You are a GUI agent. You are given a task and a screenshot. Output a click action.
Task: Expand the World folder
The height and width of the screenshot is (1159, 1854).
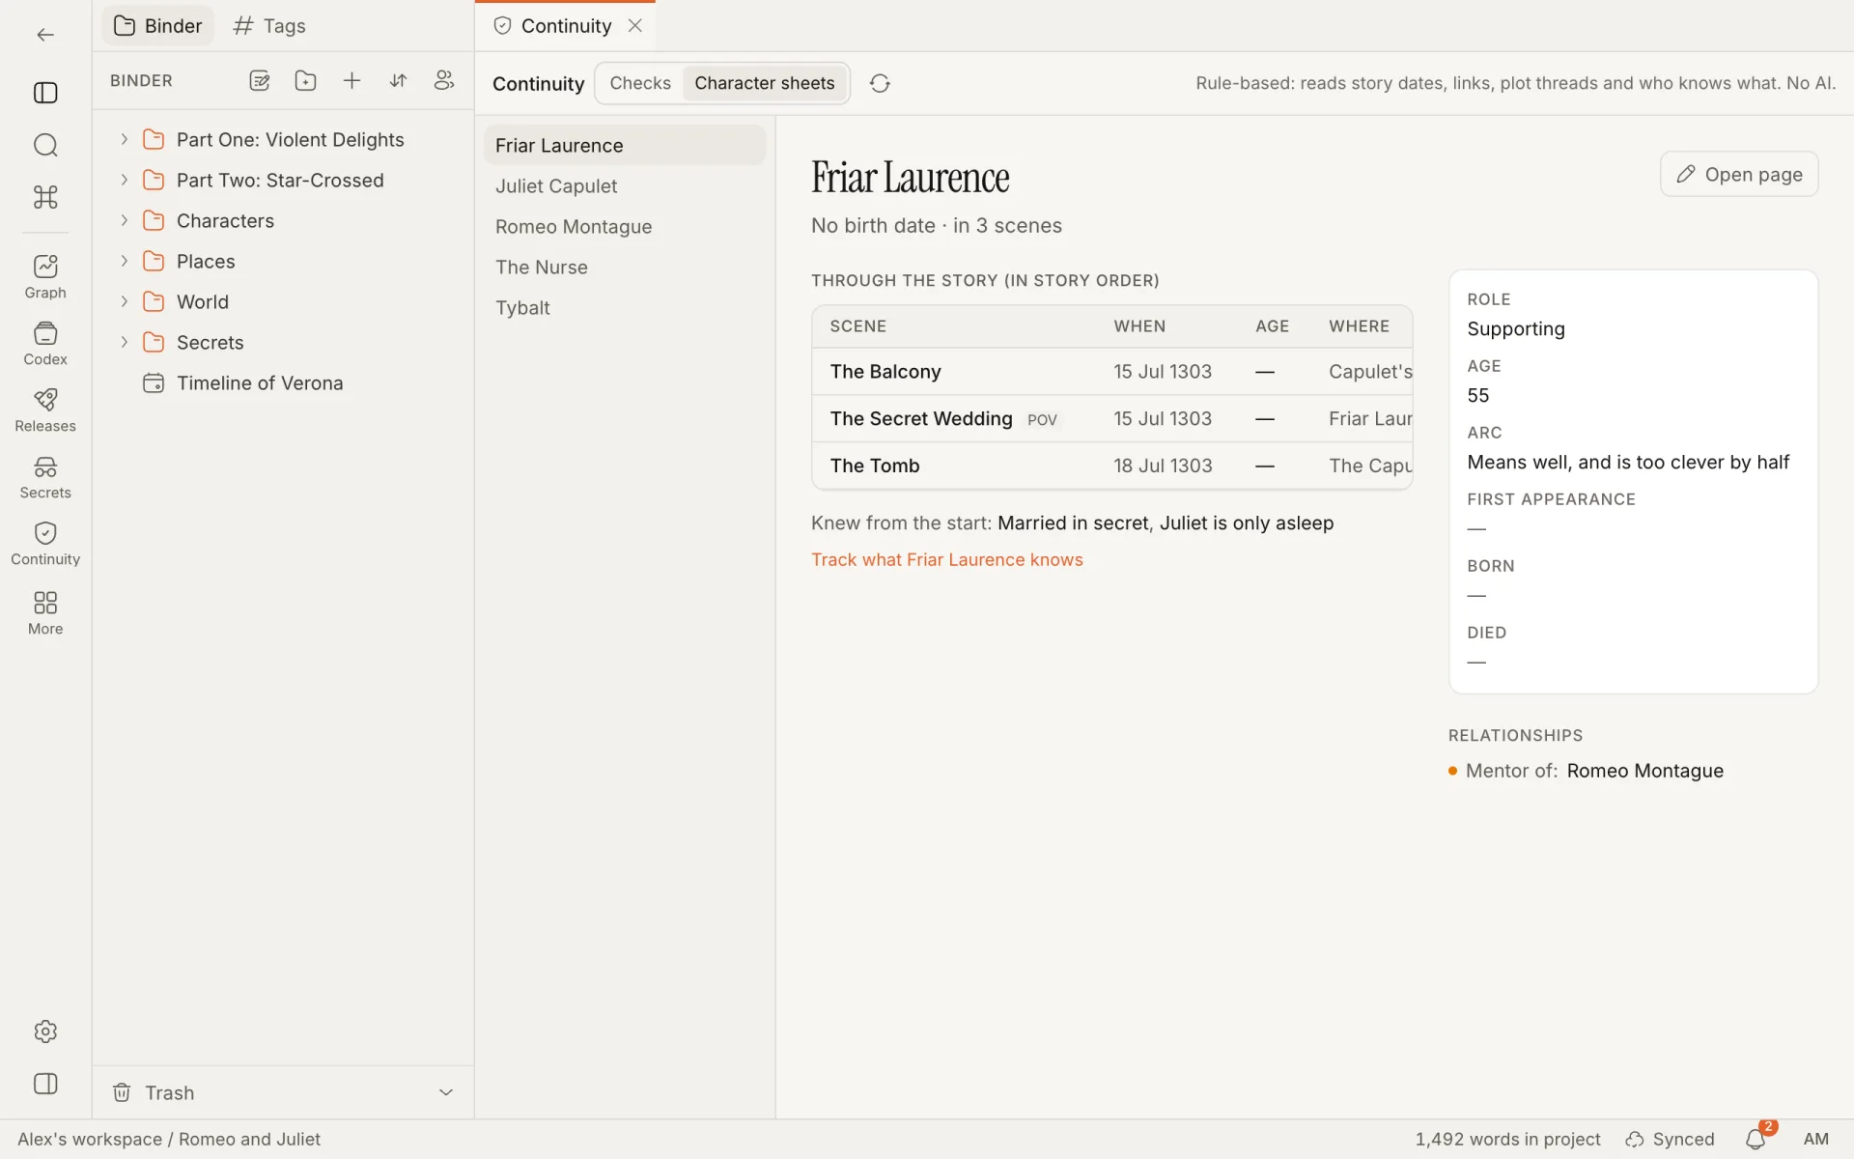[x=124, y=302]
